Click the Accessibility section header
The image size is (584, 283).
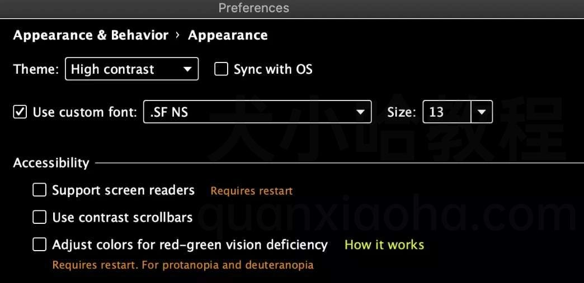(51, 163)
